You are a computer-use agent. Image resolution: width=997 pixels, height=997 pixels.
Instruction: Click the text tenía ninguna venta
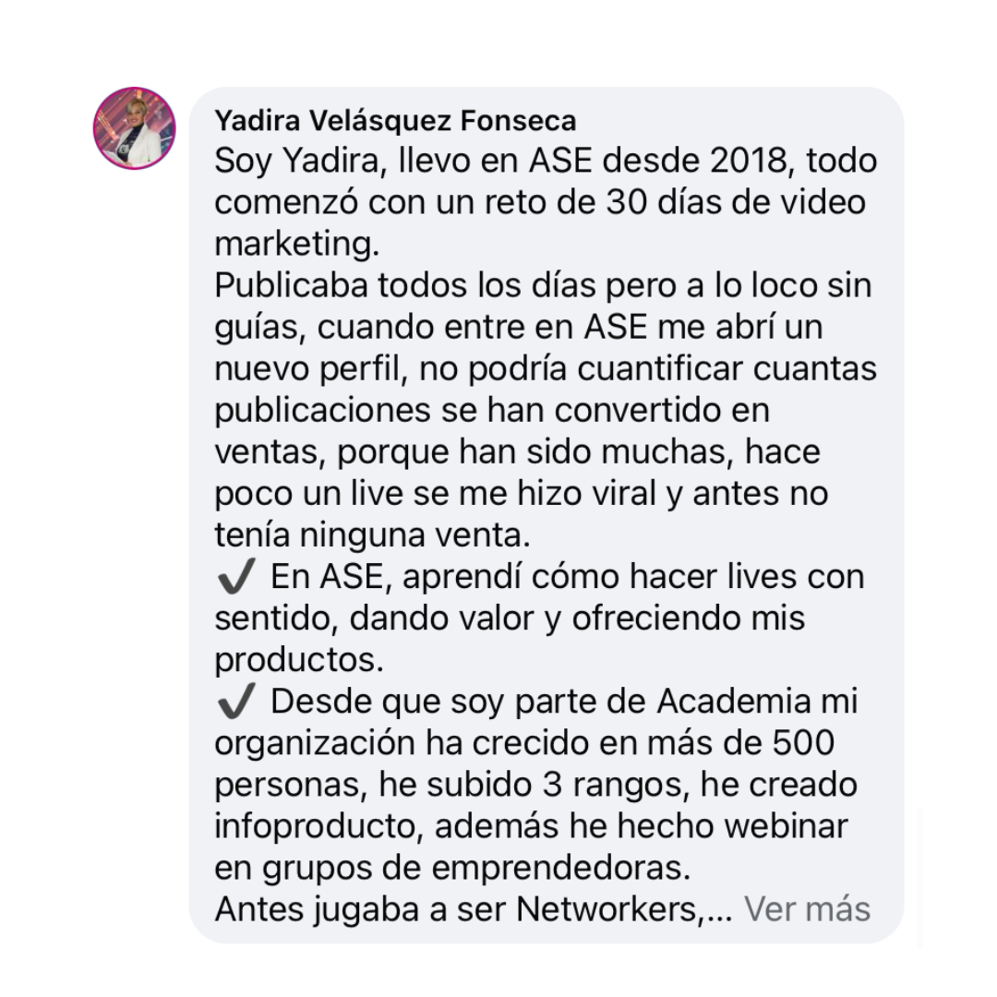point(373,535)
